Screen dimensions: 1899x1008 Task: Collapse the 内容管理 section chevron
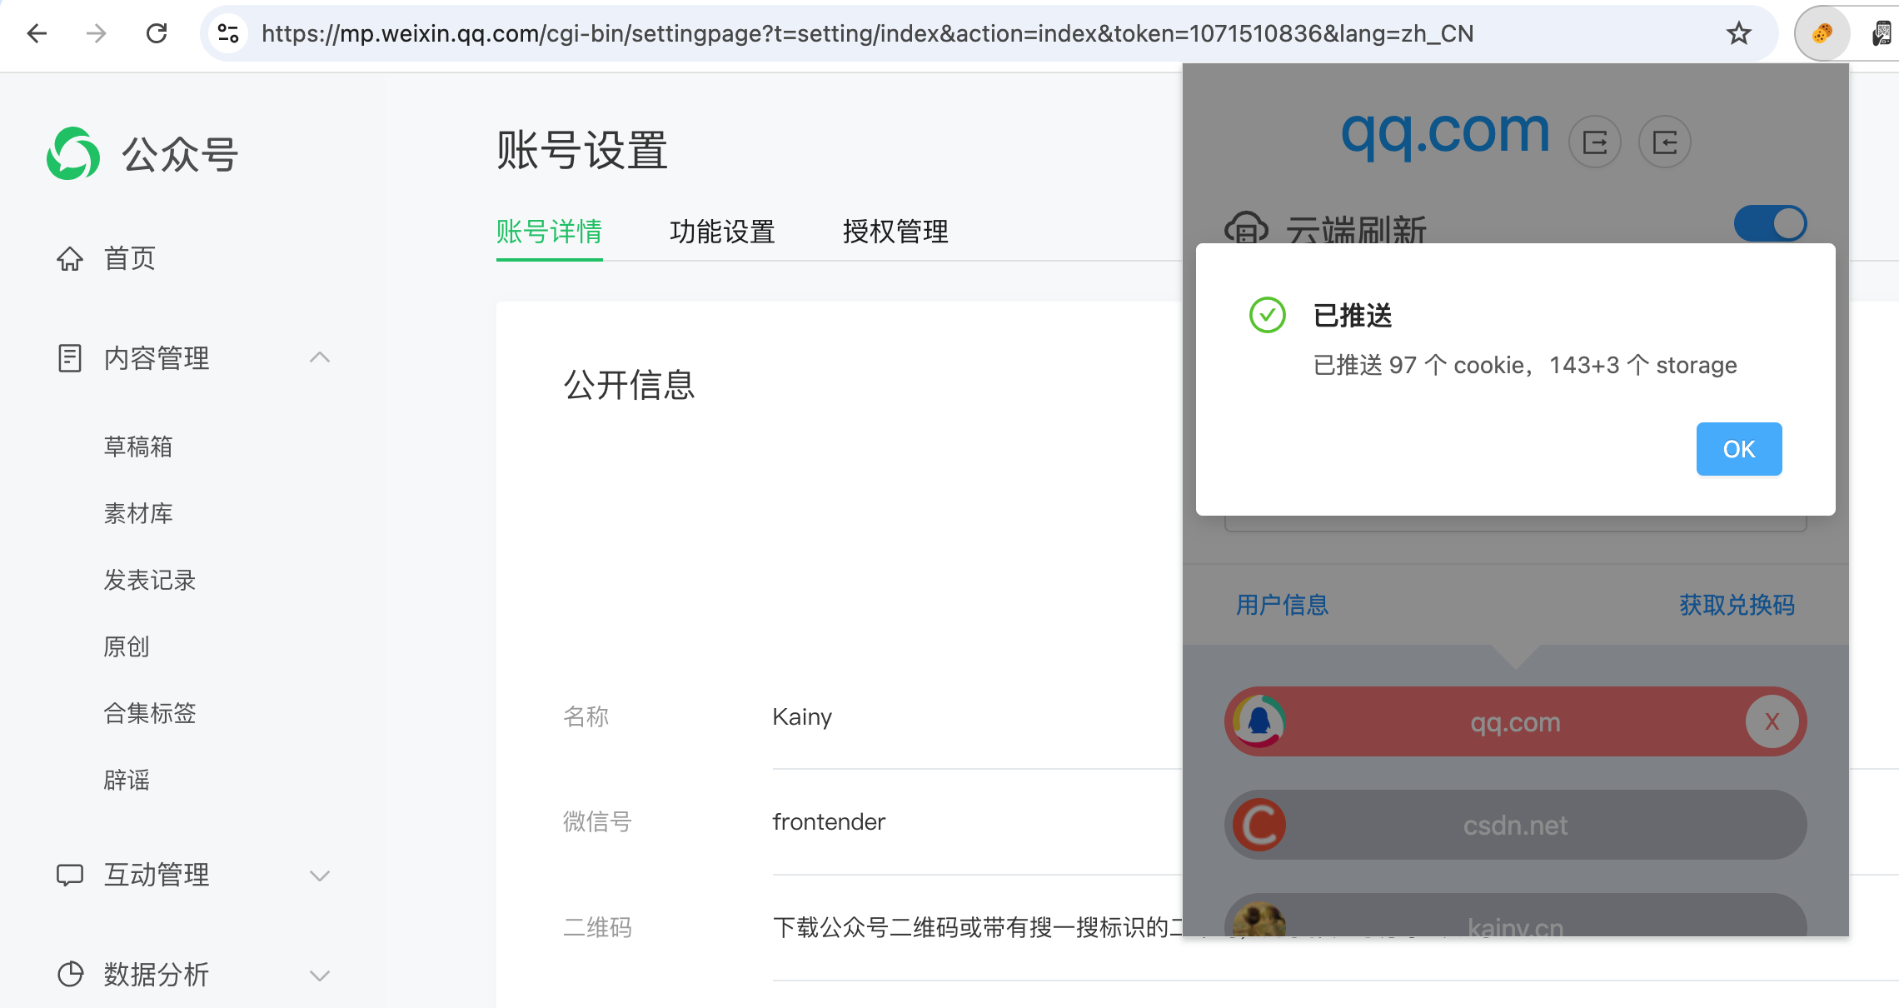pos(320,357)
